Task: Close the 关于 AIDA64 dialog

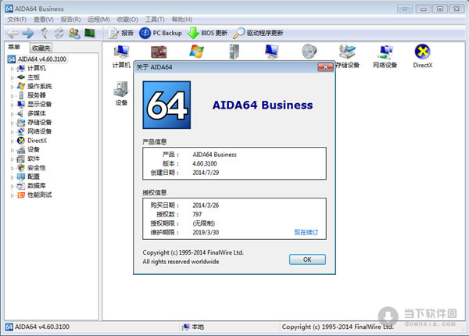Action: click(x=325, y=67)
